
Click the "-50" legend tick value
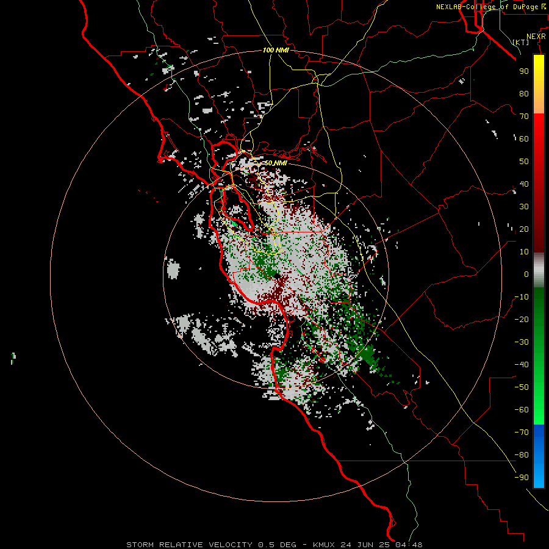pos(522,387)
